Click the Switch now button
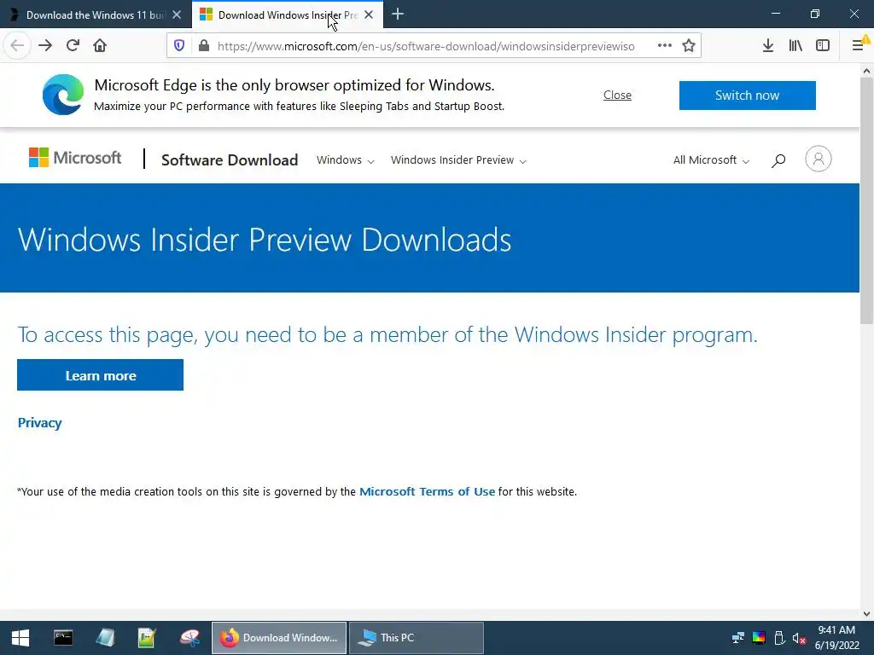 point(748,96)
